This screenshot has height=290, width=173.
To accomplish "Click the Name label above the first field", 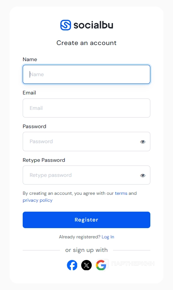I will (x=30, y=59).
